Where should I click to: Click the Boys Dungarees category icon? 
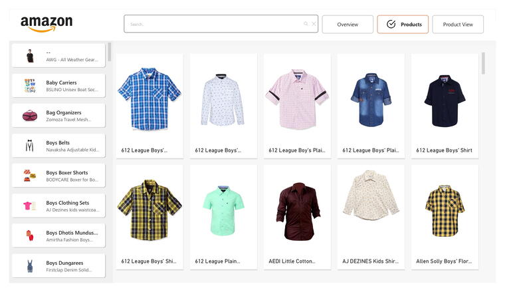tap(30, 266)
